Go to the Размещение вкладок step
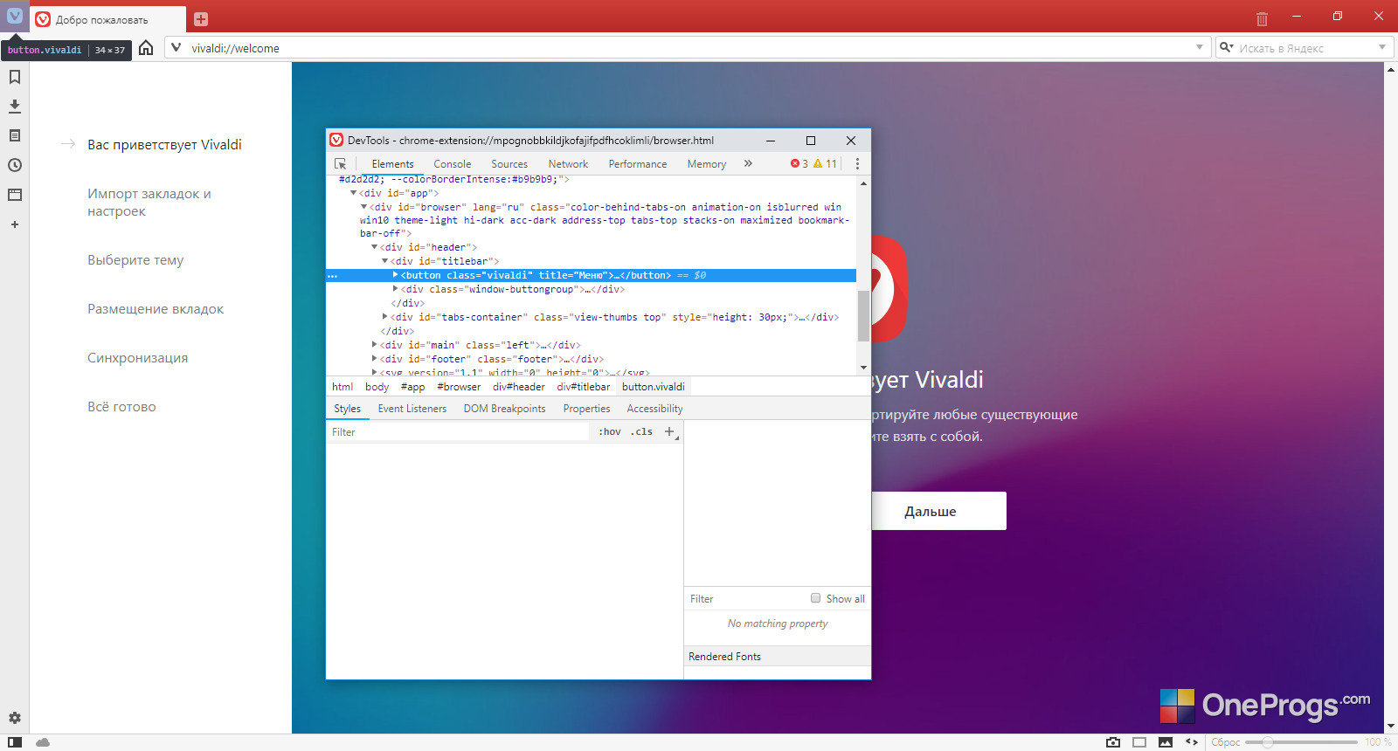The height and width of the screenshot is (751, 1398). [x=156, y=309]
